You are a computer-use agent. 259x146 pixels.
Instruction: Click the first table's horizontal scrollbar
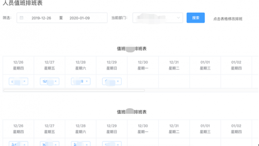pos(74,90)
